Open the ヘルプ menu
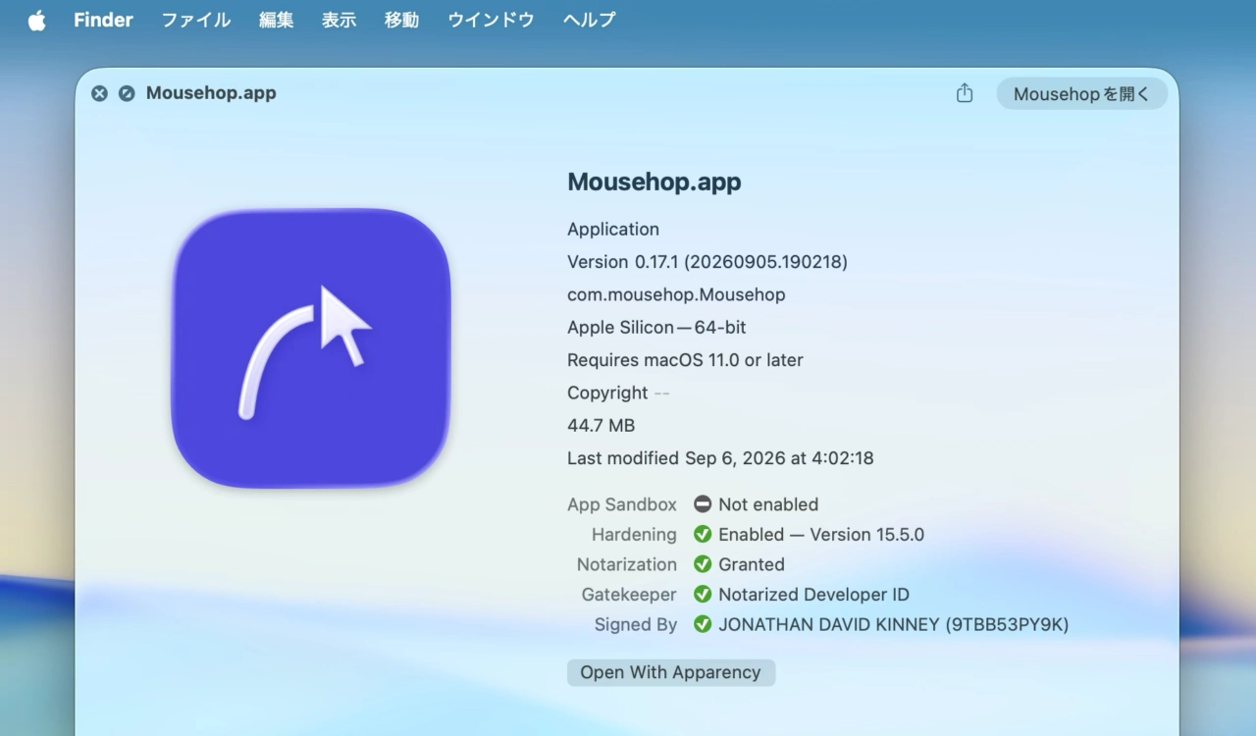Screen dimensions: 1256x736 pos(590,20)
